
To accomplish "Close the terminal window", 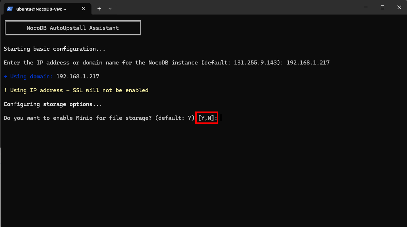I will pyautogui.click(x=399, y=7).
